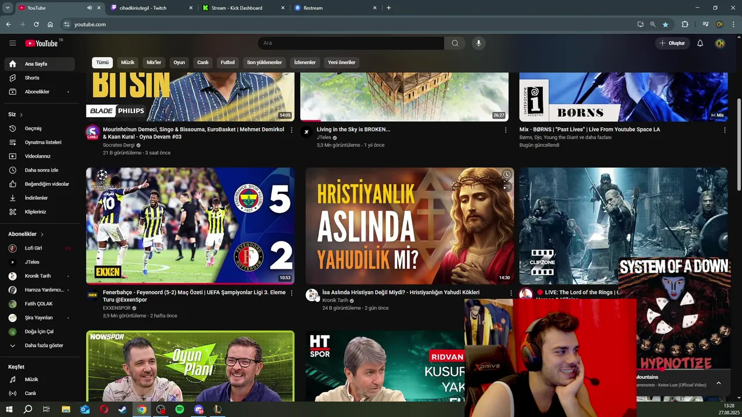742x417 pixels.
Task: Open Klipleriniz in the sidebar
Action: (39, 212)
